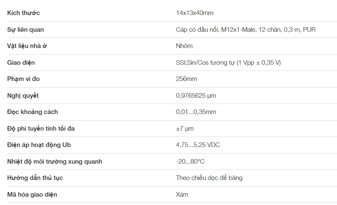The image size is (337, 205).
Task: Click the 'Phạm vi đo' label
Action: pyautogui.click(x=23, y=79)
